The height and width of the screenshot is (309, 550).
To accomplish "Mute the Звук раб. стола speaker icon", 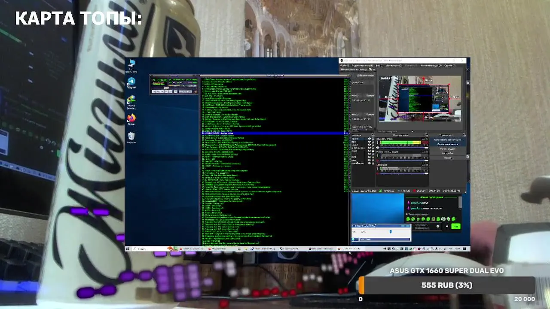I will pyautogui.click(x=378, y=148).
